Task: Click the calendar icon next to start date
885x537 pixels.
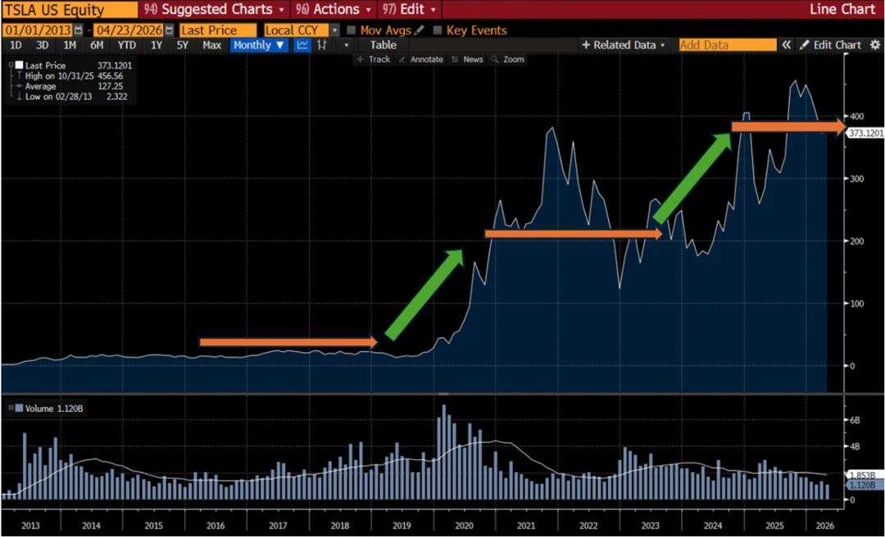Action: (x=77, y=29)
